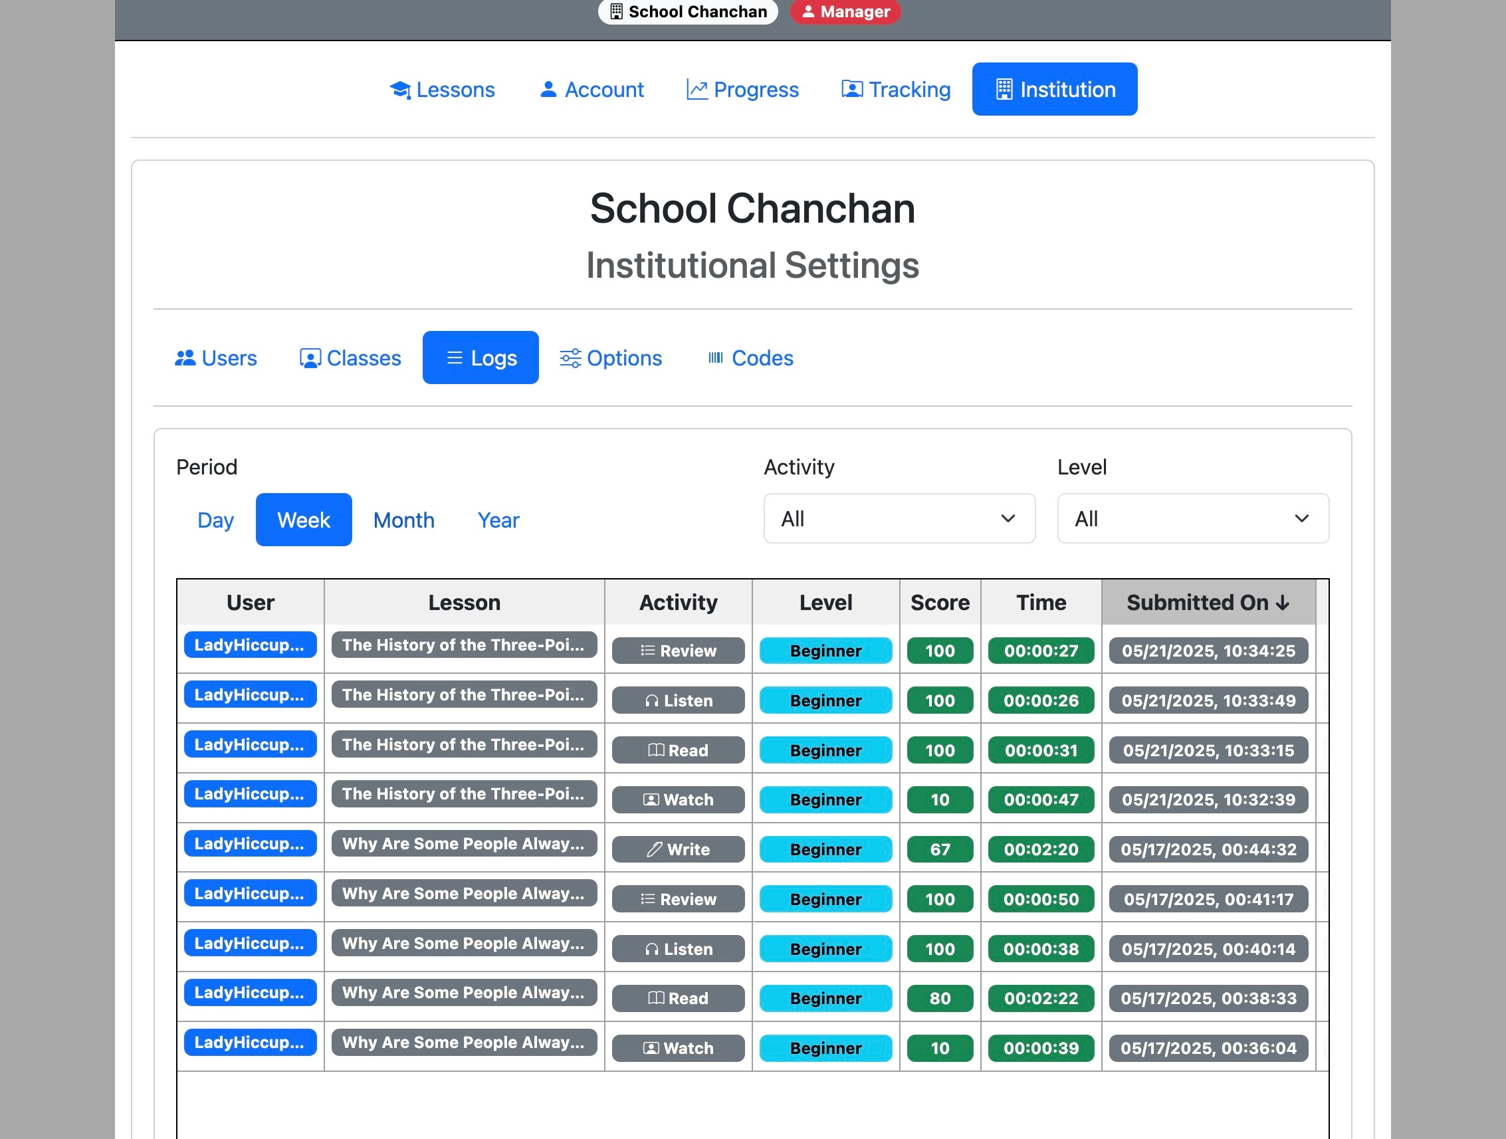Image resolution: width=1506 pixels, height=1139 pixels.
Task: Click the School Chanchan header badge
Action: (688, 11)
